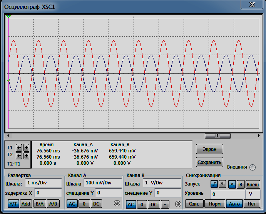
Task: Click Channel A смещение Y field
Action: tap(109, 193)
